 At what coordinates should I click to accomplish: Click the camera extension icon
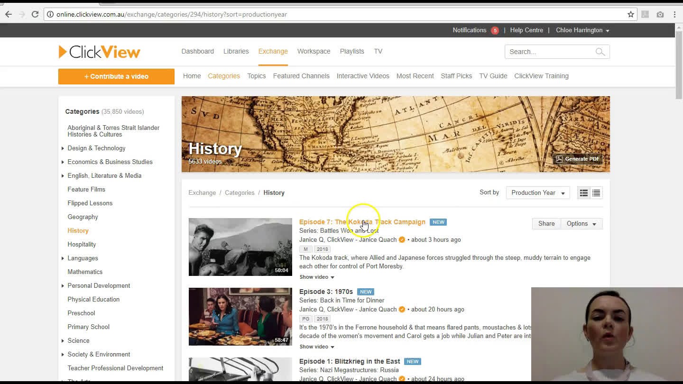pyautogui.click(x=660, y=14)
